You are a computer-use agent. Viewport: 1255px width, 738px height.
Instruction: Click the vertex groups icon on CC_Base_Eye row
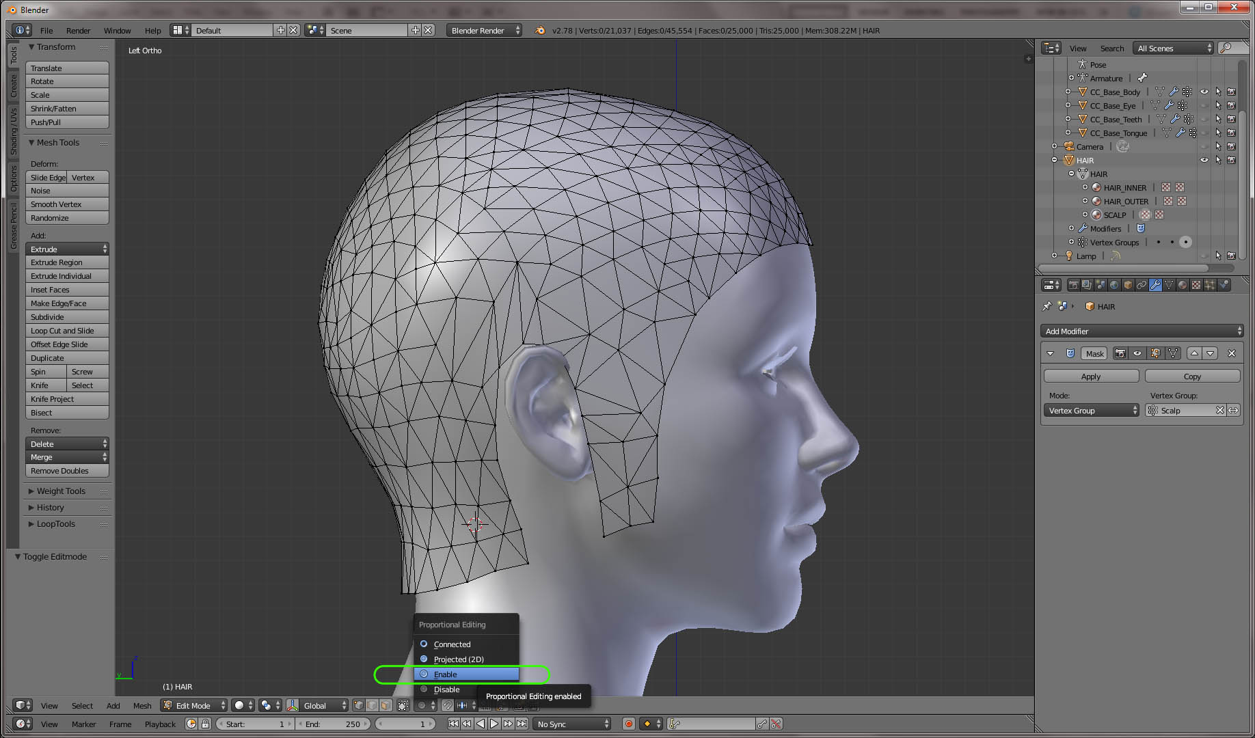click(1183, 105)
